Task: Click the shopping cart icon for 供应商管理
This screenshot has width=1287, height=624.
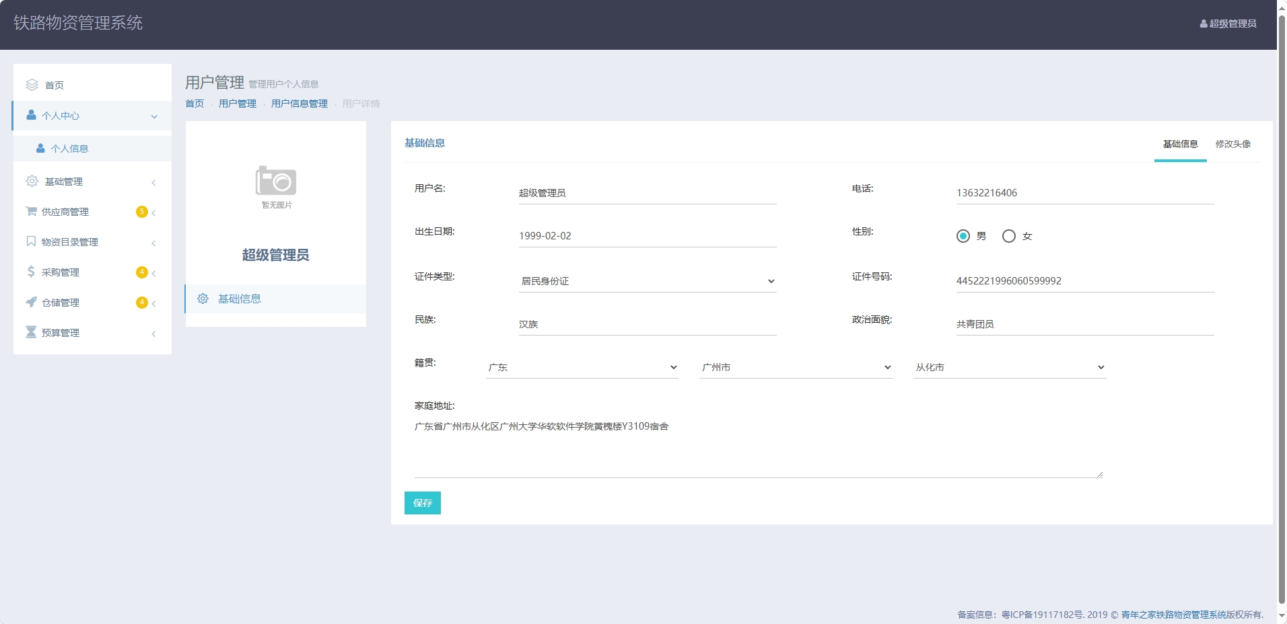Action: [31, 211]
